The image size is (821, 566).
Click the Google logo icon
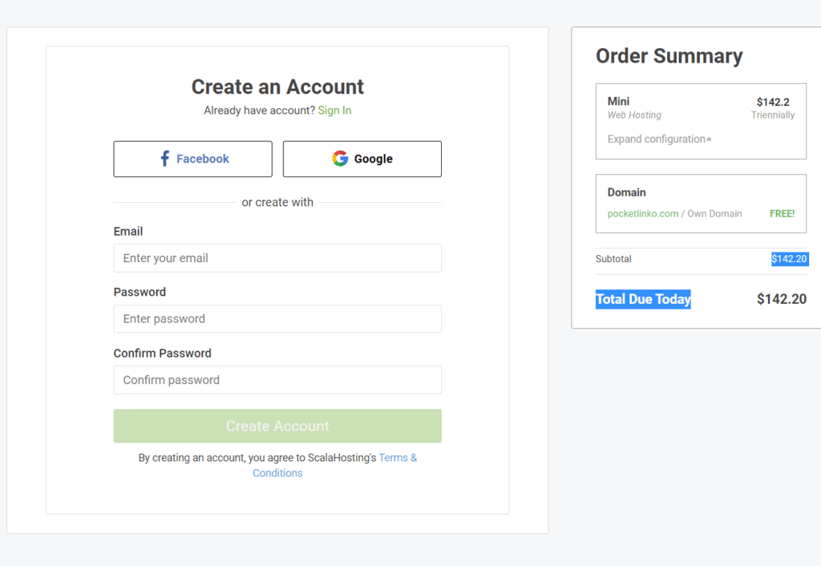[x=340, y=159]
